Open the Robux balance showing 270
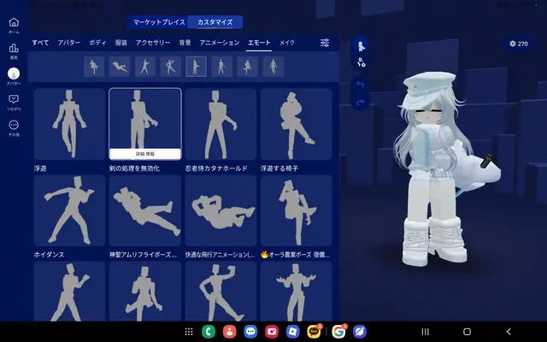Image resolution: width=547 pixels, height=342 pixels. pos(519,44)
